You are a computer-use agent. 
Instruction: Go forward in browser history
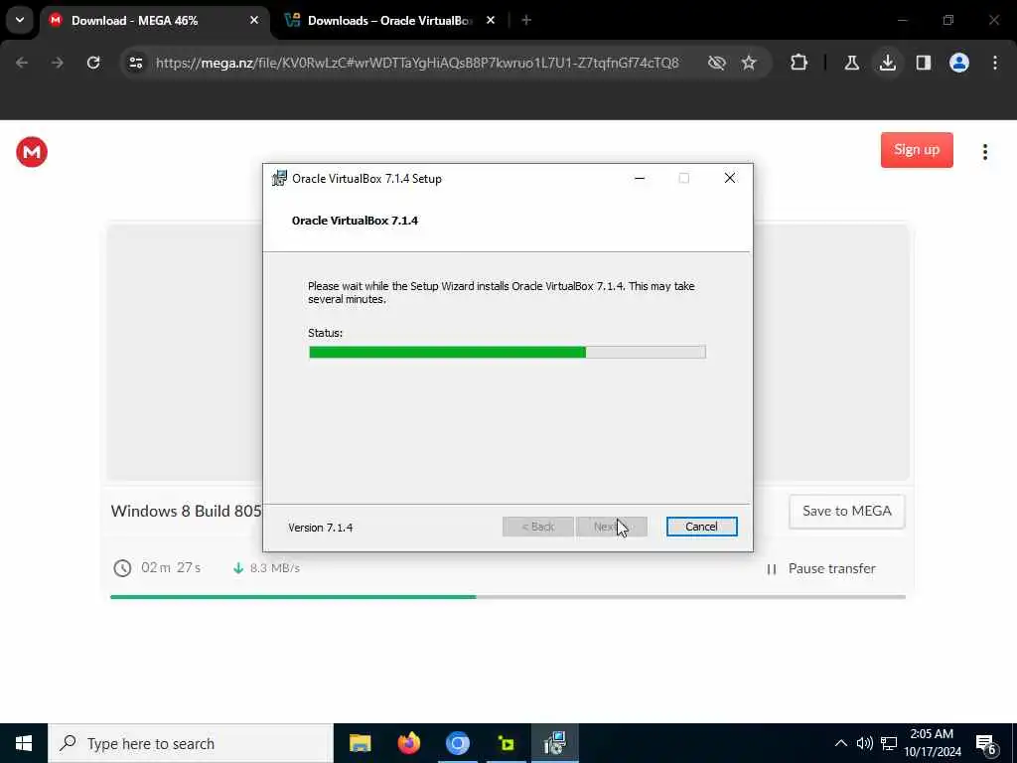tap(58, 63)
